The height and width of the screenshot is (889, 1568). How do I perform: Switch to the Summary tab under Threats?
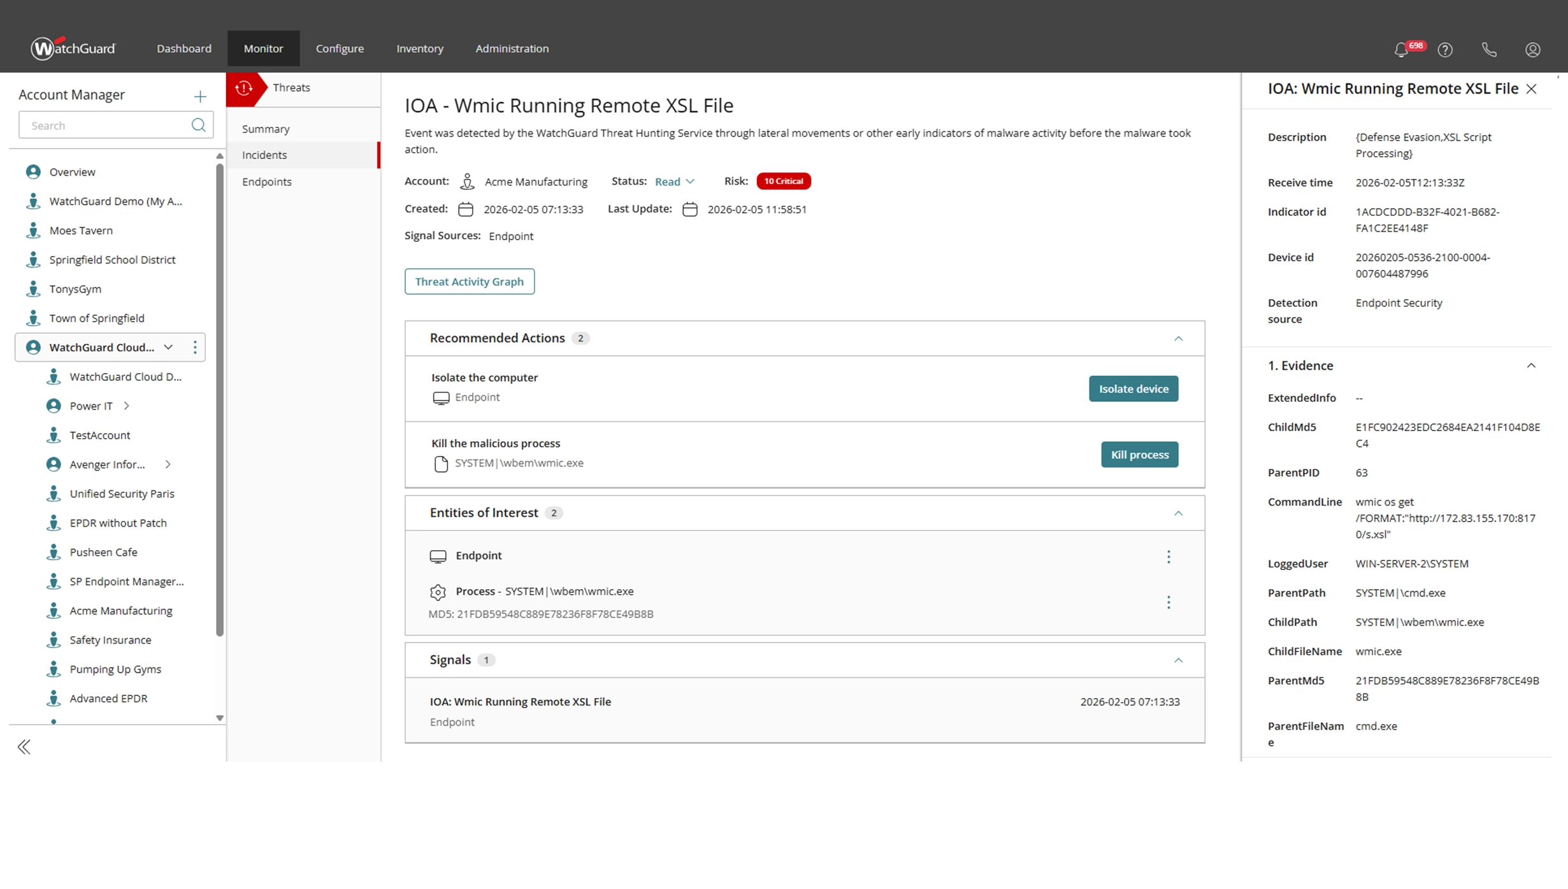pos(266,129)
